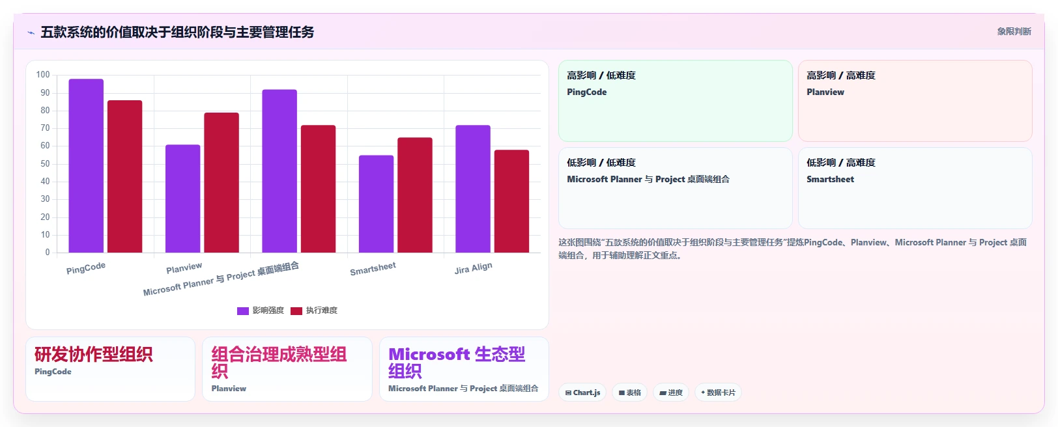Click Smartsheet red difficulty bar
Image resolution: width=1058 pixels, height=427 pixels.
tap(415, 195)
